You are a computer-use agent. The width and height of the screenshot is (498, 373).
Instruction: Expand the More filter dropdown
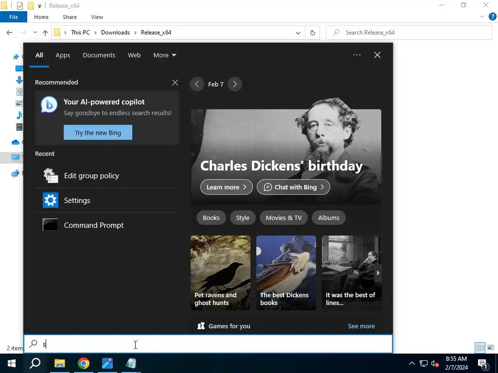[x=164, y=55]
